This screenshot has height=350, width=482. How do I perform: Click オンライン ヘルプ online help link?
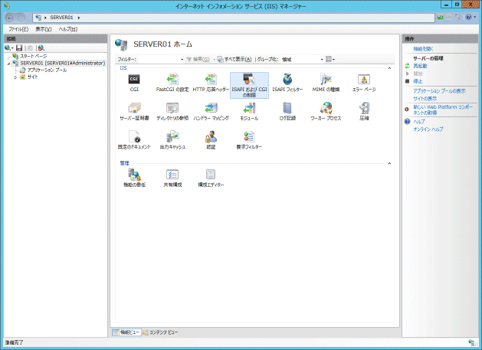pyautogui.click(x=428, y=129)
